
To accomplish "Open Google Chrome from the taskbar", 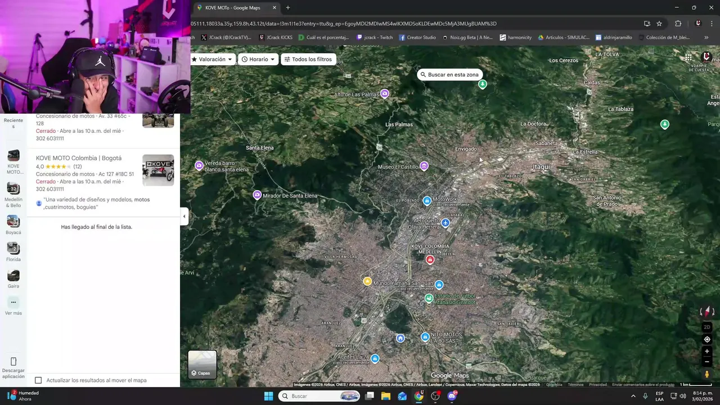I will click(419, 396).
